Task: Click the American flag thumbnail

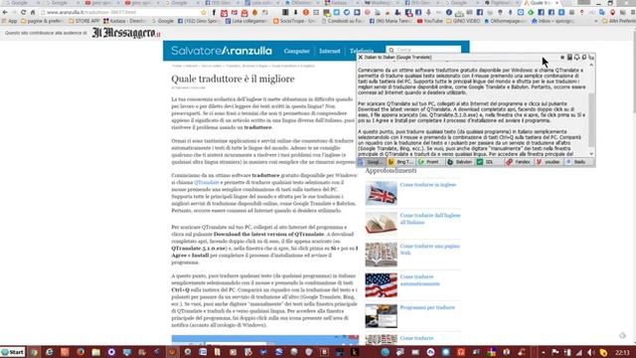Action: (x=381, y=285)
